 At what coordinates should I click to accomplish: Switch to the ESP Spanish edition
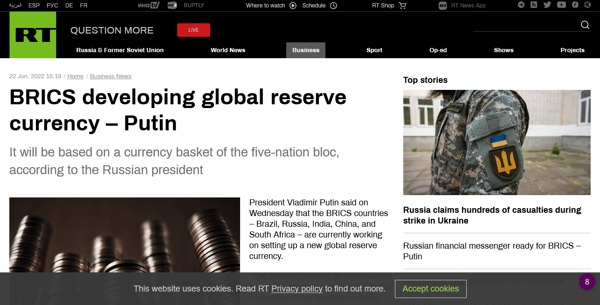(x=34, y=6)
